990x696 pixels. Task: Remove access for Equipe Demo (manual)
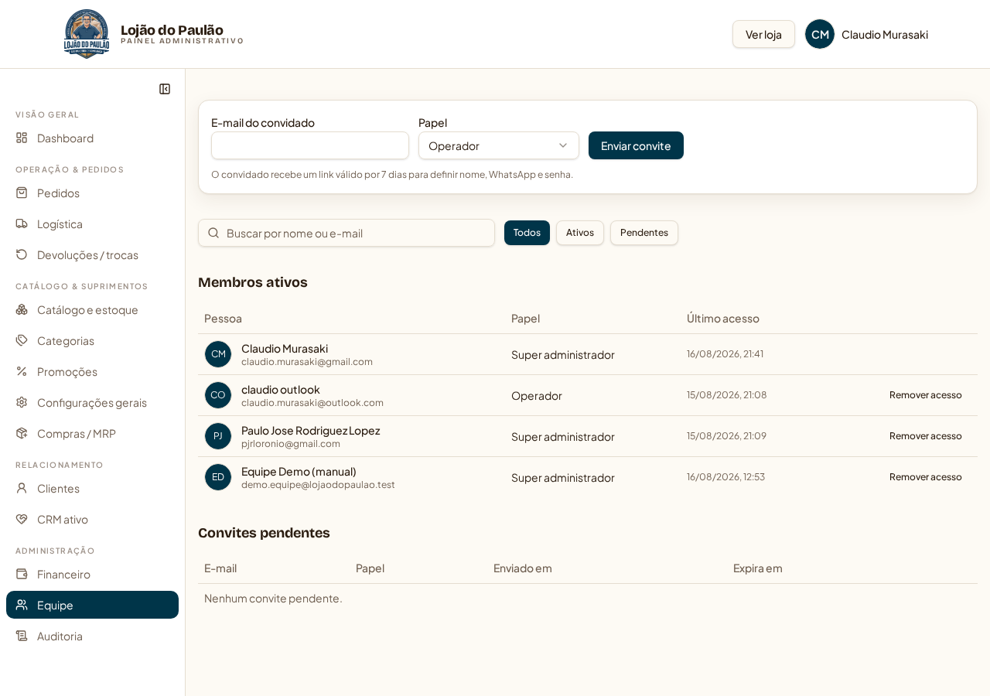tap(926, 477)
